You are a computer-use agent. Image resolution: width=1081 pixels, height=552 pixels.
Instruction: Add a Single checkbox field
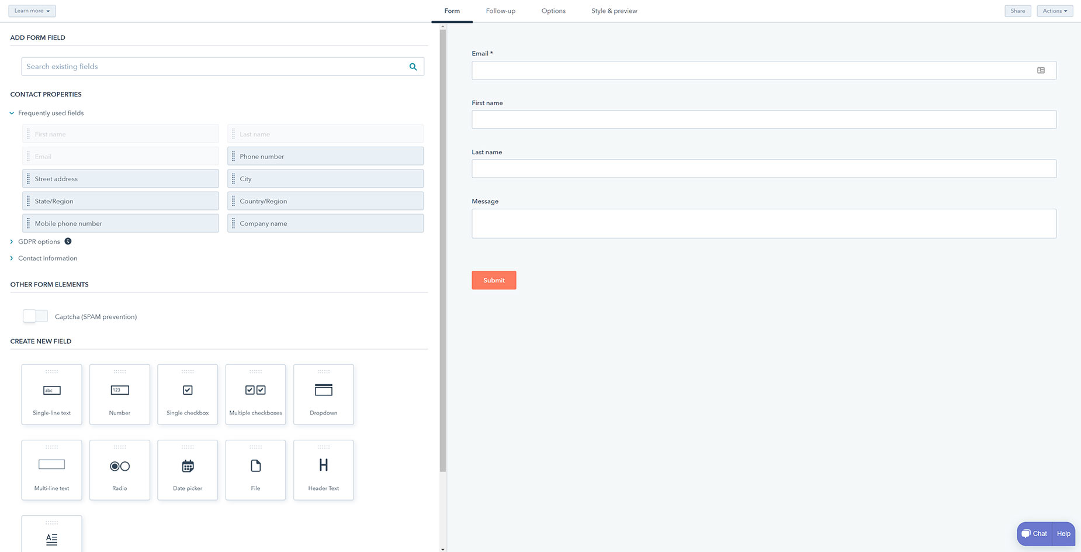coord(188,394)
